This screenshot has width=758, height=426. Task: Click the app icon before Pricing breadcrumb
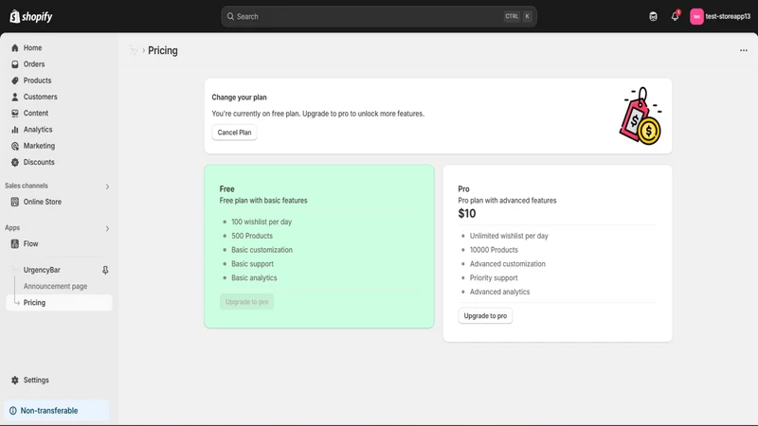(x=133, y=50)
